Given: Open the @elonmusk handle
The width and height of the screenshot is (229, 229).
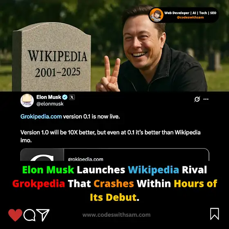Looking at the screenshot, I should point(50,104).
